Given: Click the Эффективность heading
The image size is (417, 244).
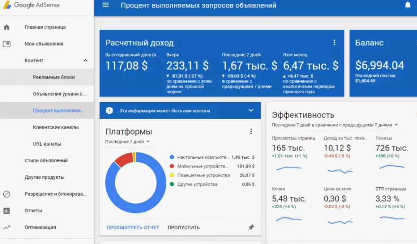Looking at the screenshot, I should (303, 115).
